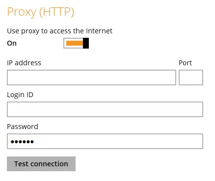Focus the IP address input field

(91, 78)
